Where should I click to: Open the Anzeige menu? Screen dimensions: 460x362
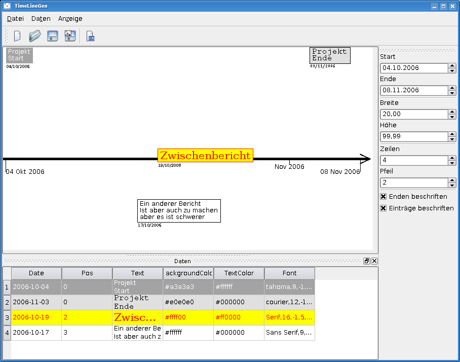[70, 18]
